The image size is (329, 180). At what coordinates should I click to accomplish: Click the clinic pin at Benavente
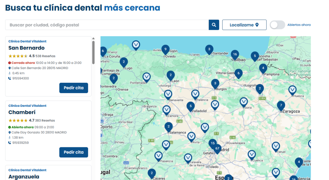pos(168,95)
